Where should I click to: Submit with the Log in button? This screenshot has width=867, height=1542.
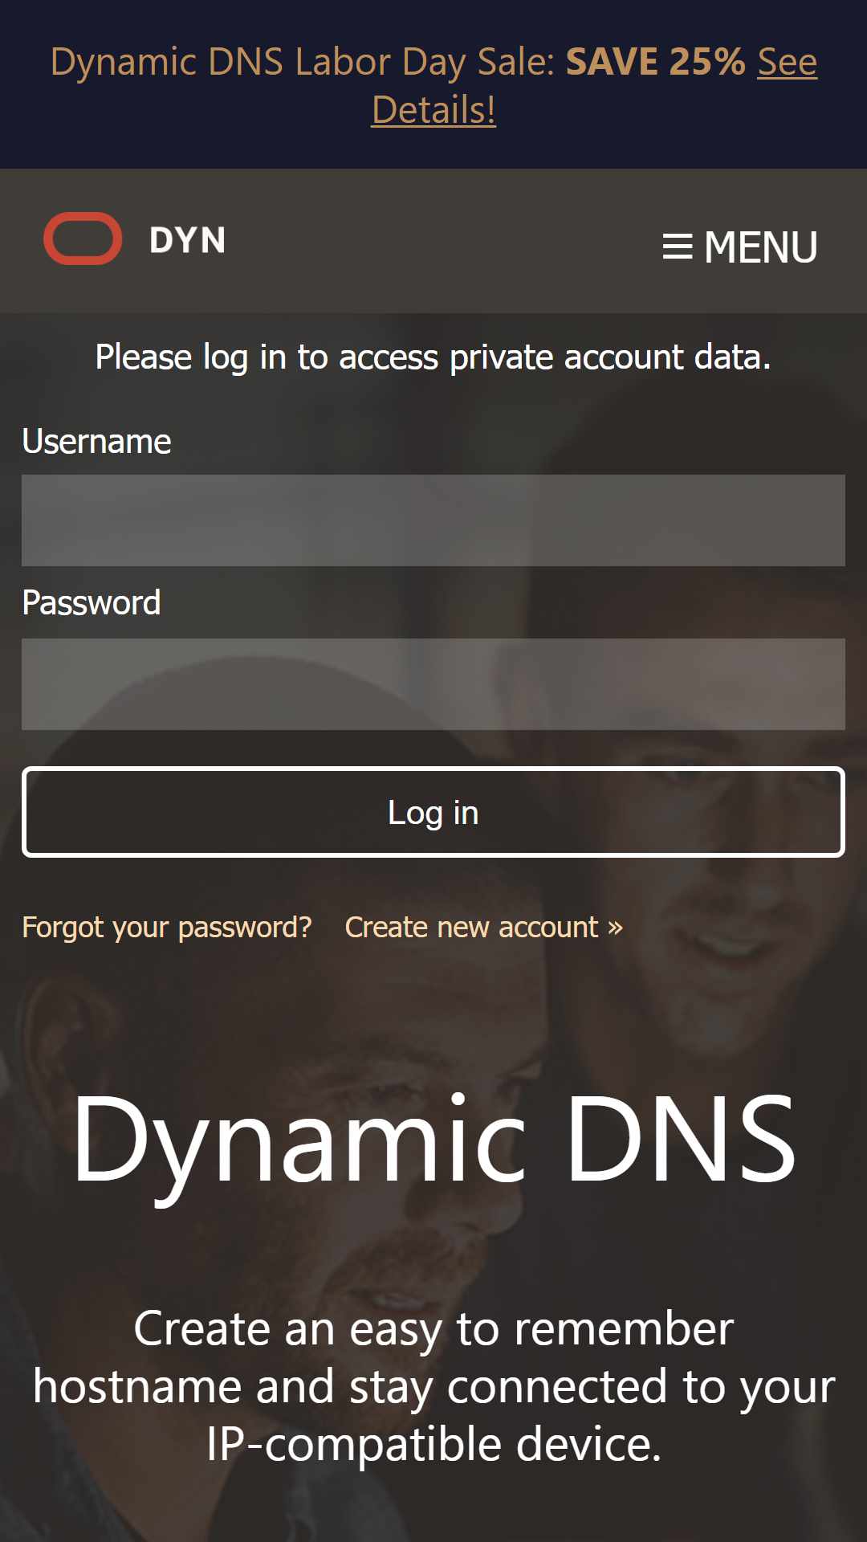pos(433,812)
